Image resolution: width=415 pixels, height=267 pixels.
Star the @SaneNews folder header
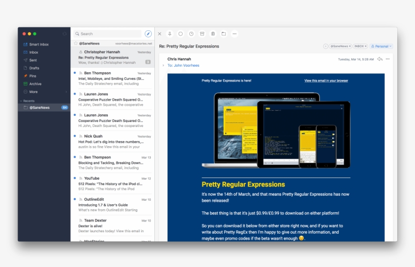[76, 43]
